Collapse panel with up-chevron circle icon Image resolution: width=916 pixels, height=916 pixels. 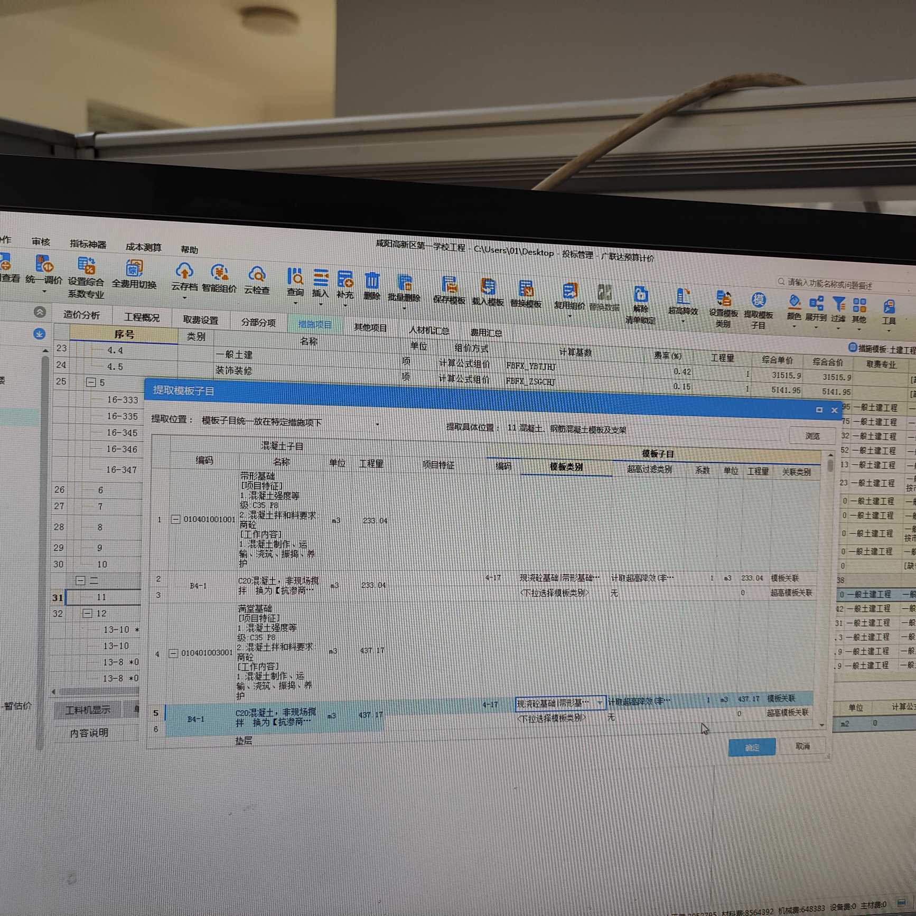point(40,312)
